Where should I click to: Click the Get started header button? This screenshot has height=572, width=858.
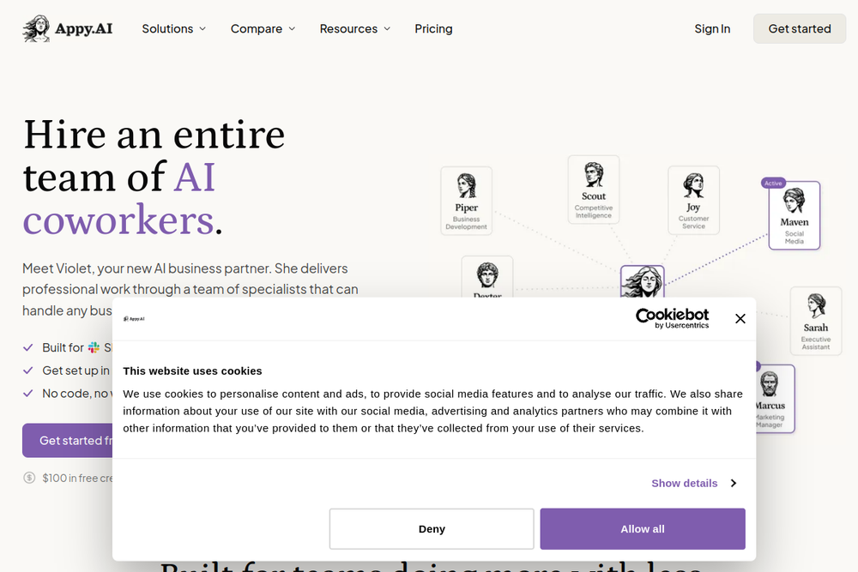pos(800,28)
